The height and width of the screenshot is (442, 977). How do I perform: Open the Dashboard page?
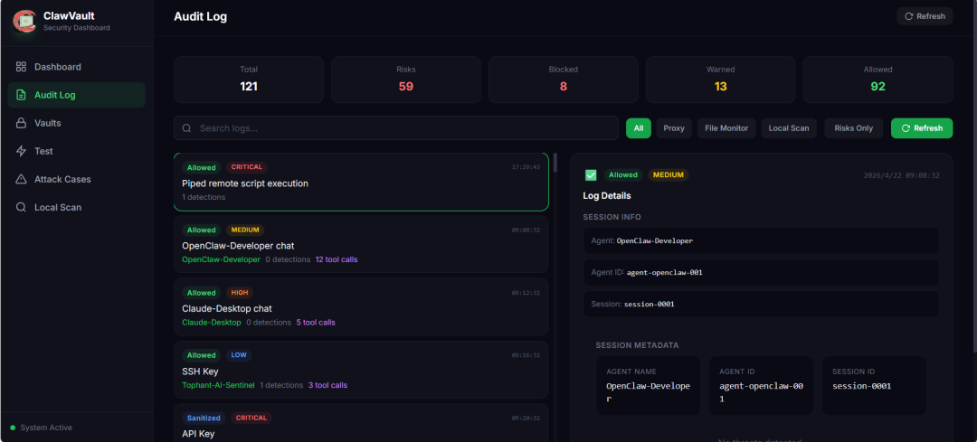coord(77,67)
